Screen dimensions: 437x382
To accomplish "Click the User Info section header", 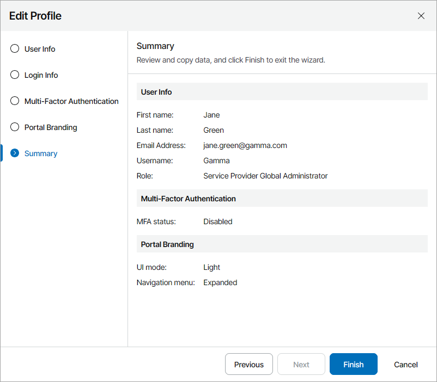I will tap(156, 92).
